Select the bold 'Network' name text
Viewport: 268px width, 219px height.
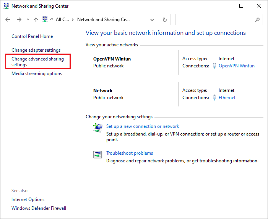tap(103, 91)
